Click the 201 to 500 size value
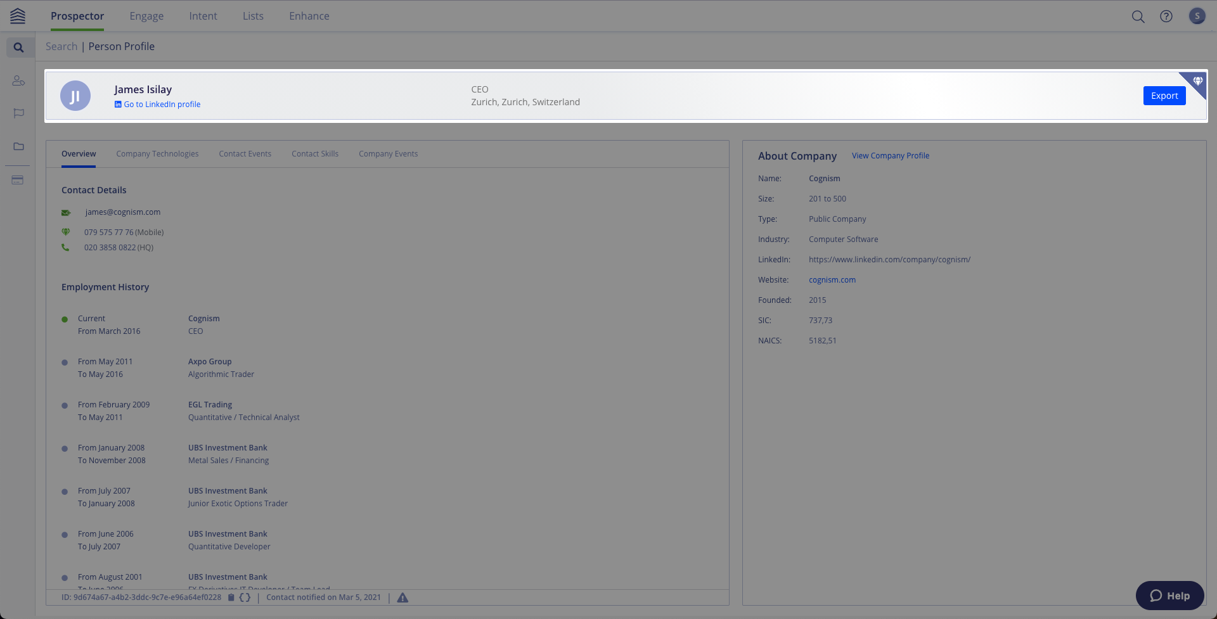Screen dimensions: 1217x619 [x=827, y=199]
